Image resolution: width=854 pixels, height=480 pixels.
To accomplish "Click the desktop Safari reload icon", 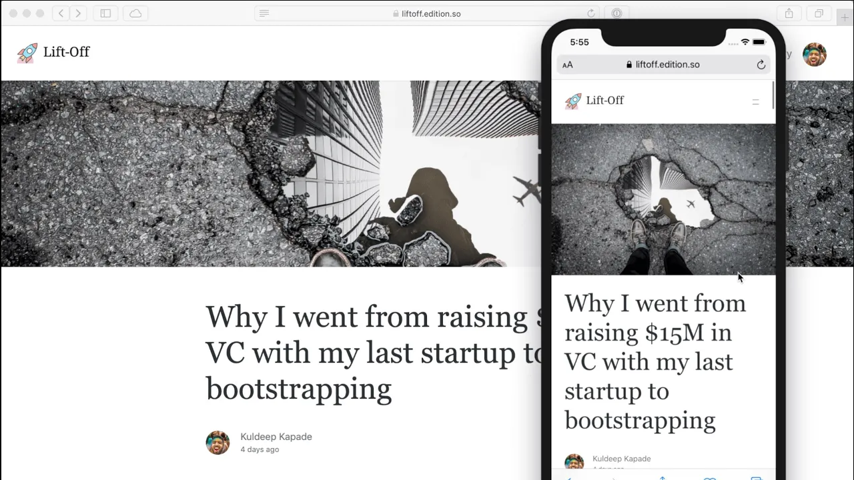I will click(590, 13).
